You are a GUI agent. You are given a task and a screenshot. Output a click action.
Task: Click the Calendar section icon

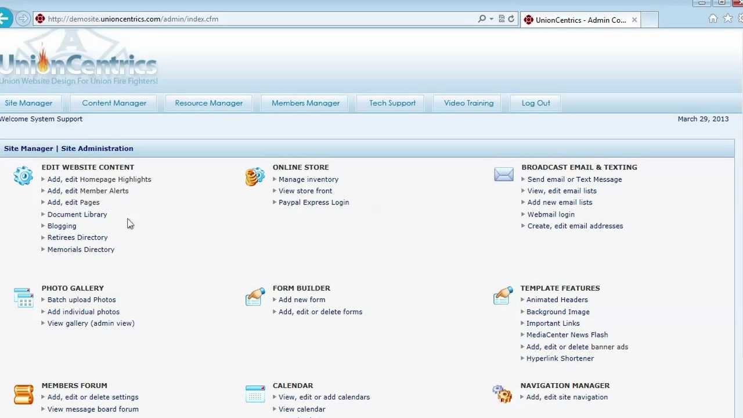pyautogui.click(x=255, y=394)
